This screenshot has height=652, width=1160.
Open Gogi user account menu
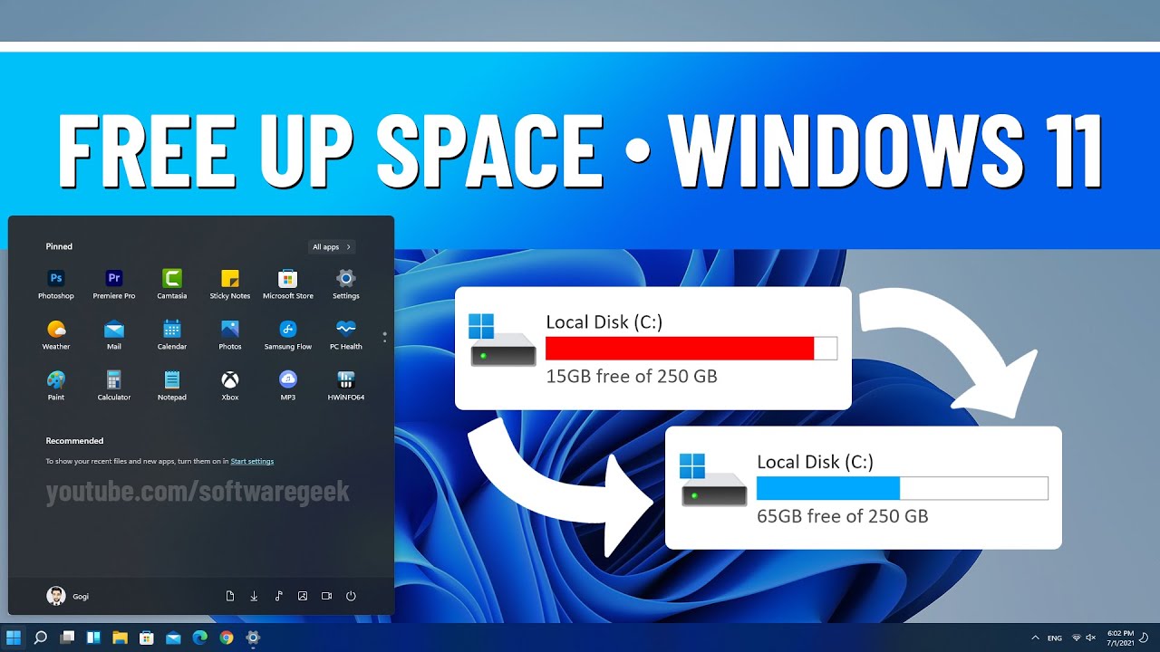(68, 596)
